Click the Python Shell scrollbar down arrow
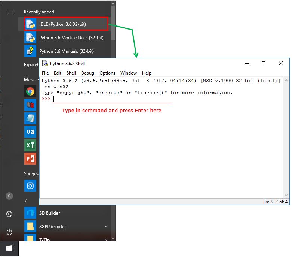 [x=286, y=195]
